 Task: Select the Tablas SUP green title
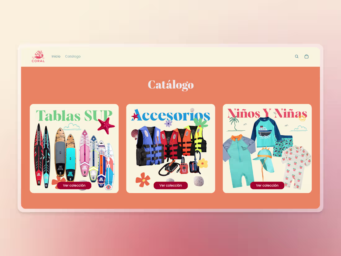coord(74,116)
